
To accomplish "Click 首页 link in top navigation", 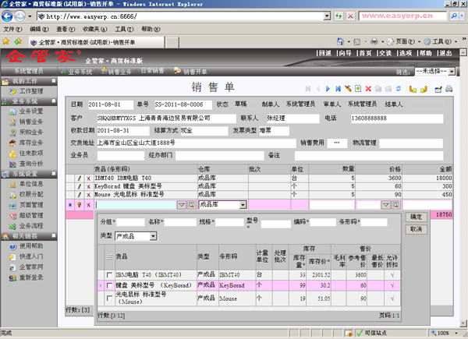I will [x=365, y=53].
